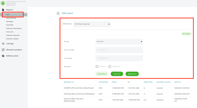Click the SMS report page title
Viewport: 197px width, 108px height.
click(67, 13)
